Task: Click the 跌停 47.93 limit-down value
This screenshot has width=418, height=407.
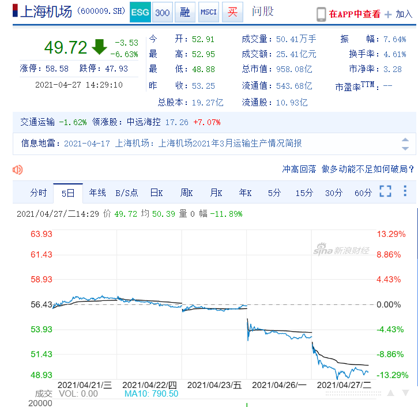Action: pos(116,69)
